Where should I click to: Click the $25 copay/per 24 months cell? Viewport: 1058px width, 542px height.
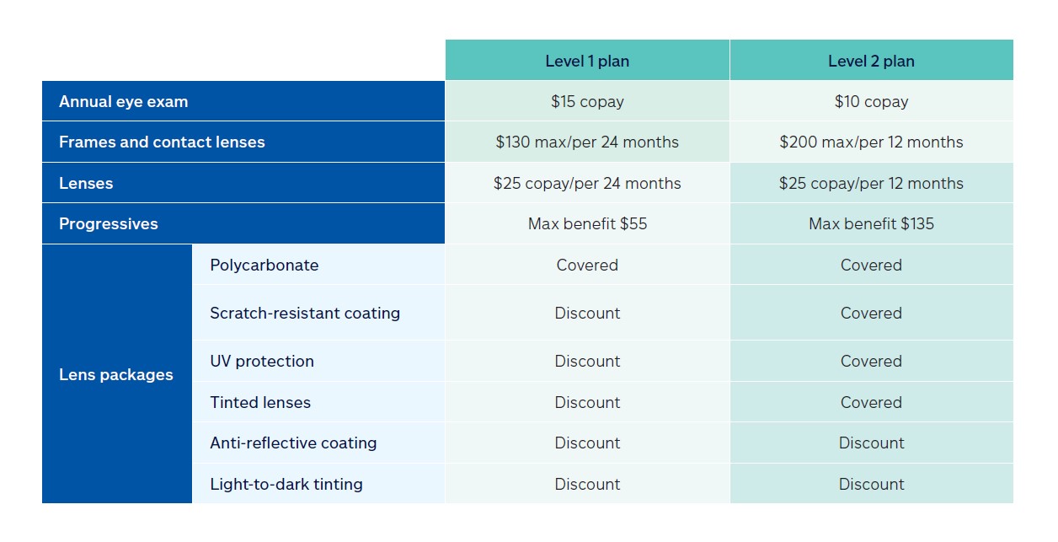(x=587, y=183)
